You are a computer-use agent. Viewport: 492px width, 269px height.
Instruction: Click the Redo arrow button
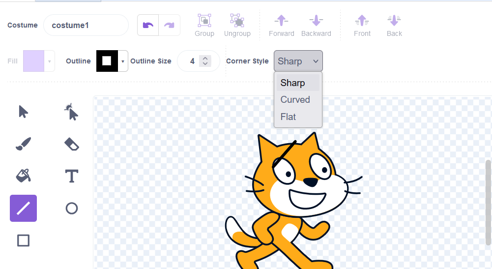tap(169, 25)
